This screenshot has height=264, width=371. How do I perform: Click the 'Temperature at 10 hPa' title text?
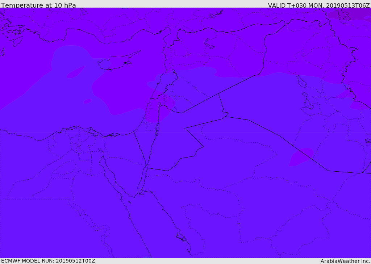pyautogui.click(x=38, y=5)
